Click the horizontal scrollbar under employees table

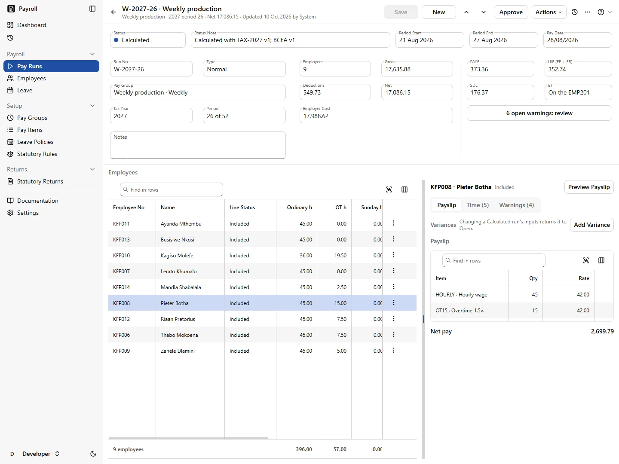tap(188, 438)
